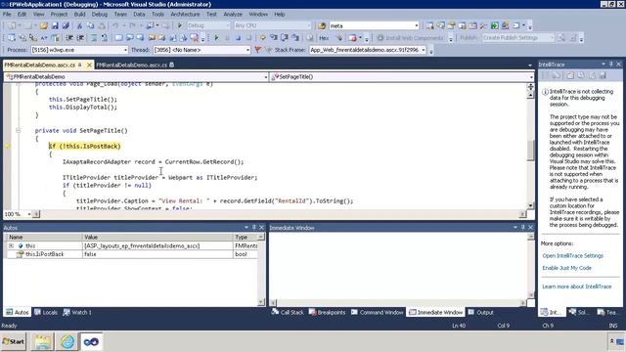Click the Open File toolbar icon
626x352 pixels.
click(43, 25)
